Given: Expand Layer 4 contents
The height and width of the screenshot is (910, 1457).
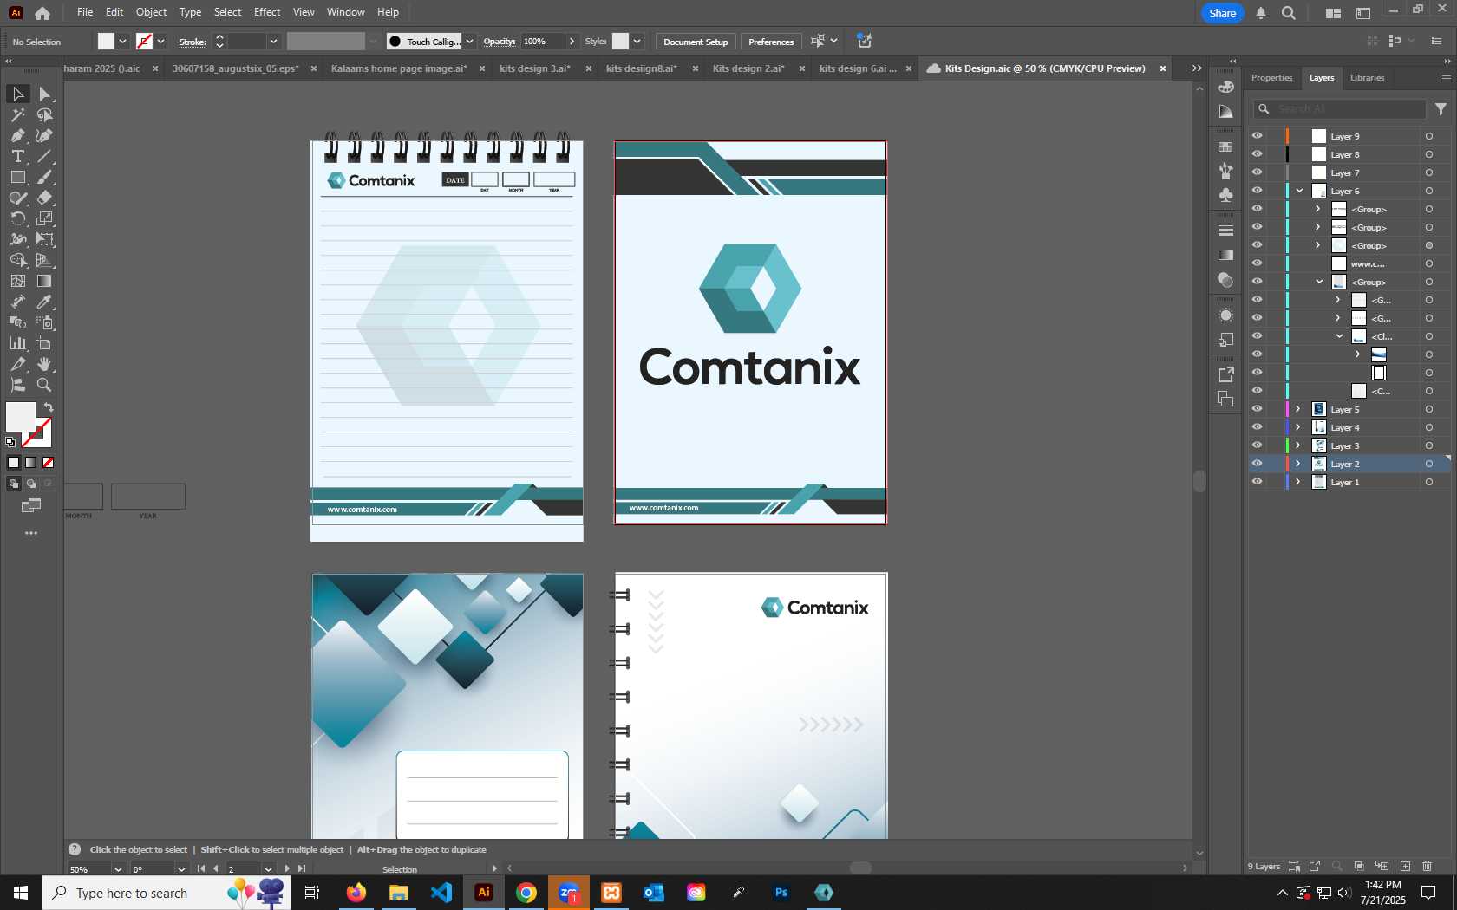Looking at the screenshot, I should point(1298,427).
